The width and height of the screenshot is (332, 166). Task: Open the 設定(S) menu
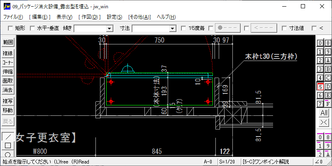[x=114, y=17]
